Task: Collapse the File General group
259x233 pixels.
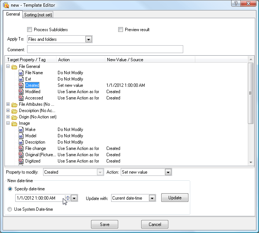Action: [8, 66]
